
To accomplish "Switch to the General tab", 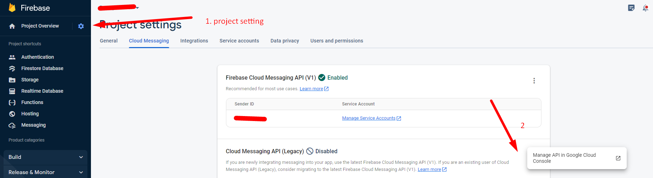I will 109,41.
